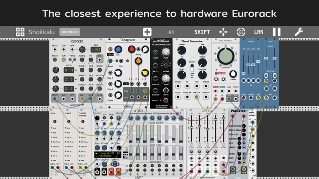
Task: Click the CLK2 output jack on CLOCKED
Action: click(91, 99)
